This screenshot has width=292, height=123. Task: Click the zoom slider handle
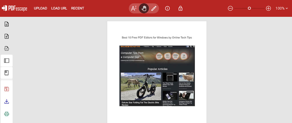[249, 8]
